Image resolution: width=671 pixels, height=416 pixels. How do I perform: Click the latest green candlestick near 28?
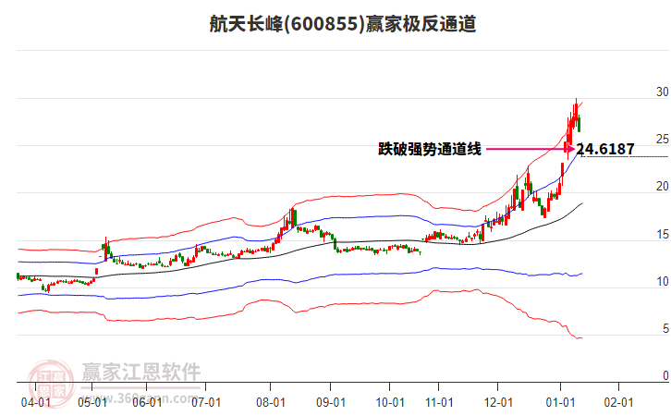point(579,124)
